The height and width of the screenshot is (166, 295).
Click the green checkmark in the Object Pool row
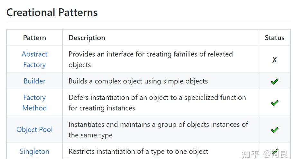(274, 130)
